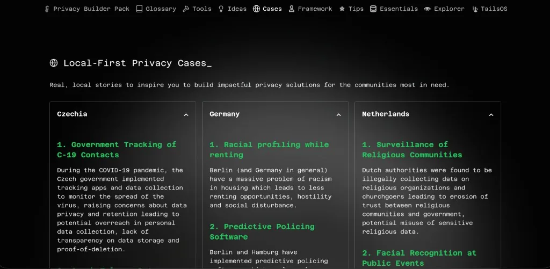
Task: Click heading Racial profiling while renting
Action: click(269, 150)
